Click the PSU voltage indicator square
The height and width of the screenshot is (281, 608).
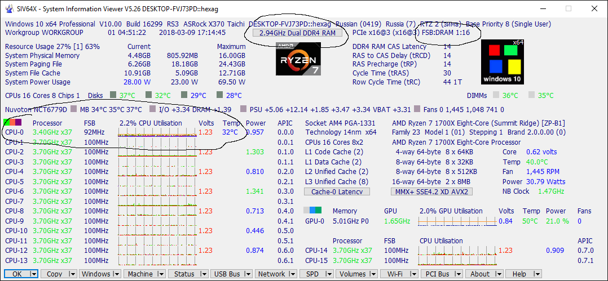(244, 109)
